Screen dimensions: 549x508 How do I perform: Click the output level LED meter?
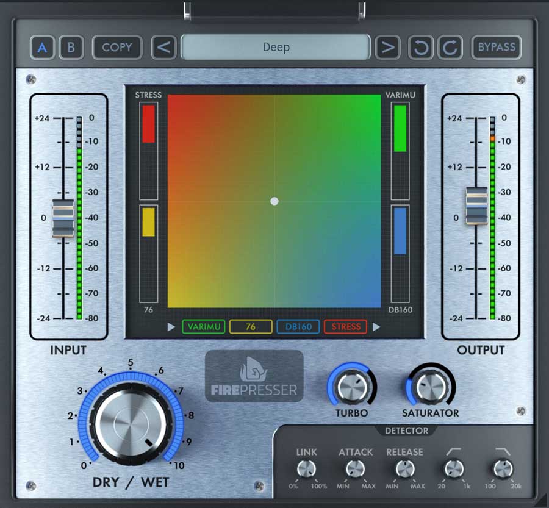coord(493,218)
